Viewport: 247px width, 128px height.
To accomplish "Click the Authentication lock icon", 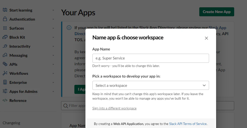I will tap(5, 19).
